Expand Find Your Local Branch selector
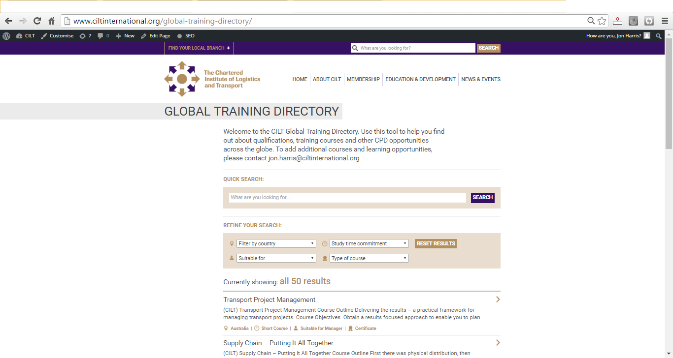The image size is (673, 358). [x=199, y=48]
